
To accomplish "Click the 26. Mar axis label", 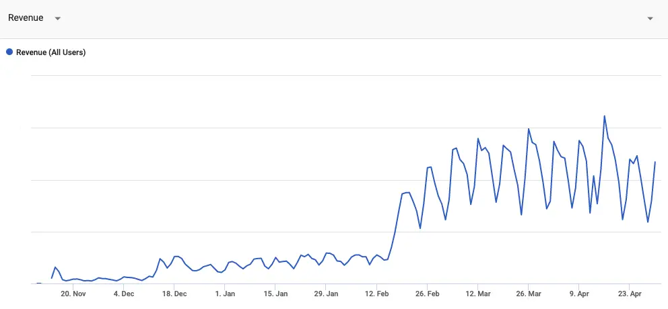I will tap(528, 294).
